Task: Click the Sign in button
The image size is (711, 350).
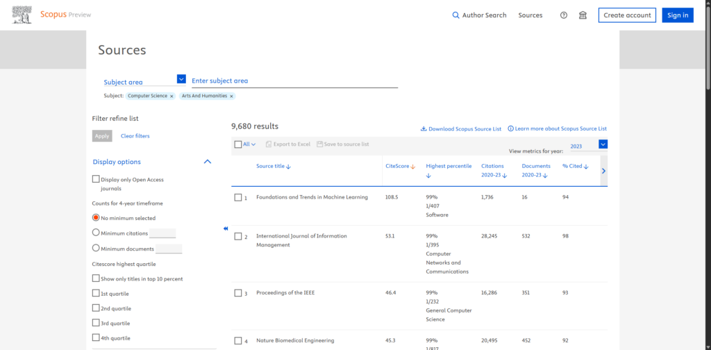Action: click(678, 15)
